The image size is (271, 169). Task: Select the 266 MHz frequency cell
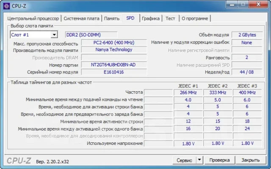[x=188, y=93]
